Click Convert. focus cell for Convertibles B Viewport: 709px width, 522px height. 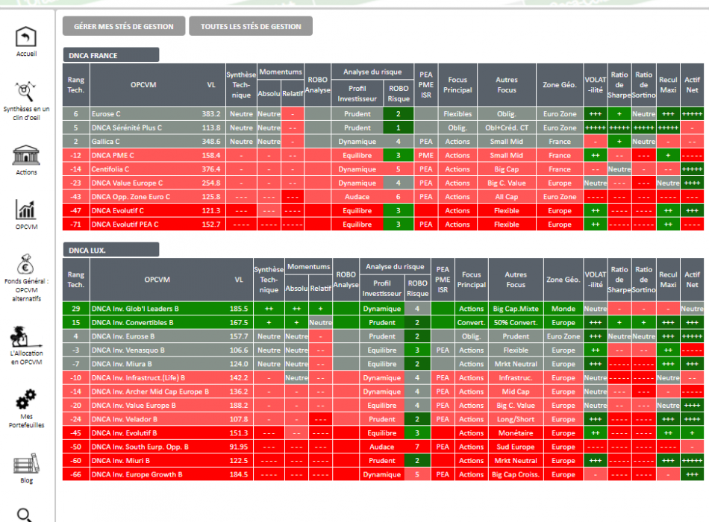pyautogui.click(x=471, y=323)
